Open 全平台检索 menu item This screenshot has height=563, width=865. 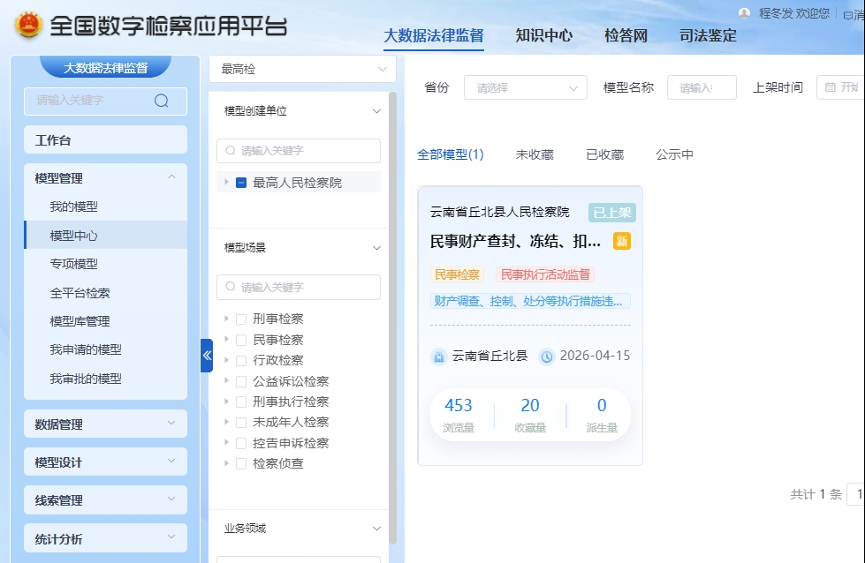[x=105, y=292]
